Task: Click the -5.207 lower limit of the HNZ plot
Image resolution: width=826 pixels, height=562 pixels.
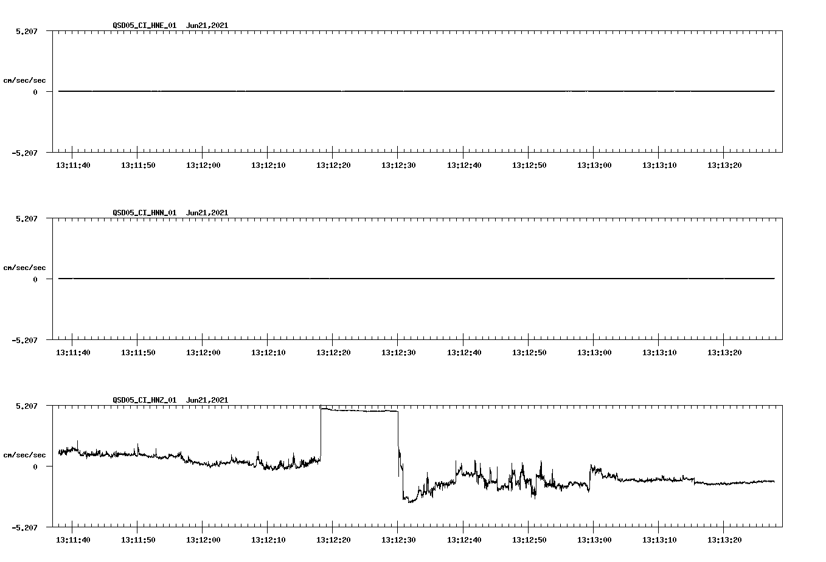Action: (x=24, y=527)
